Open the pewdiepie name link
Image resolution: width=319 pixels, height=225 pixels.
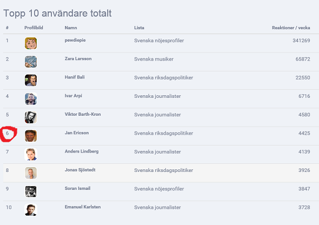pyautogui.click(x=75, y=40)
